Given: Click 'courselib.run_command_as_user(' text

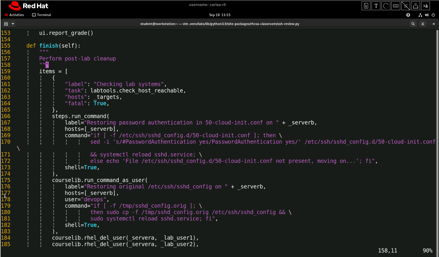Looking at the screenshot, I should tap(100, 180).
